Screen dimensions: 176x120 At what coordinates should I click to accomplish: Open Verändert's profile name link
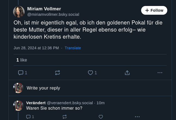[36, 103]
